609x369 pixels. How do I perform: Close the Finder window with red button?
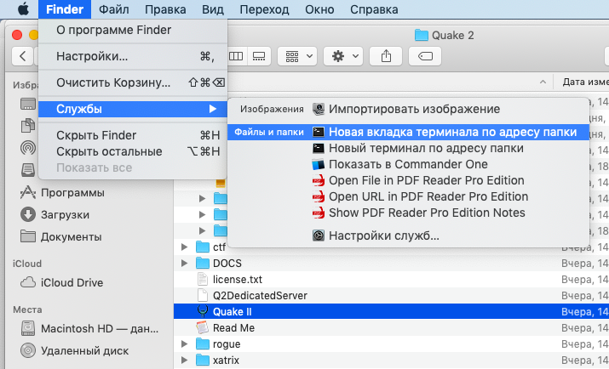click(x=17, y=35)
